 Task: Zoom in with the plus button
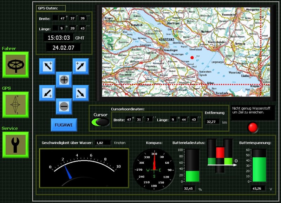[x=64, y=80]
